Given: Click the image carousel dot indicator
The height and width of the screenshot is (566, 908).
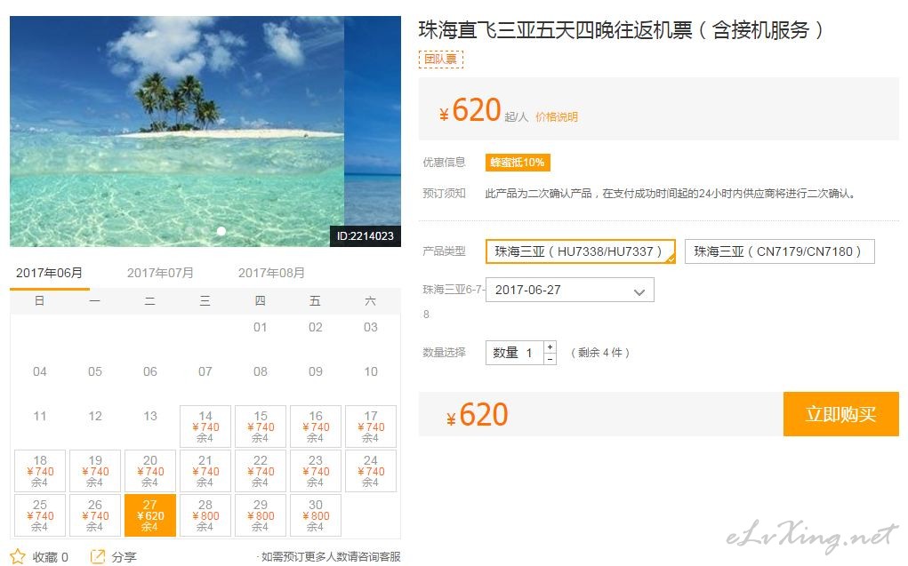Looking at the screenshot, I should [221, 231].
